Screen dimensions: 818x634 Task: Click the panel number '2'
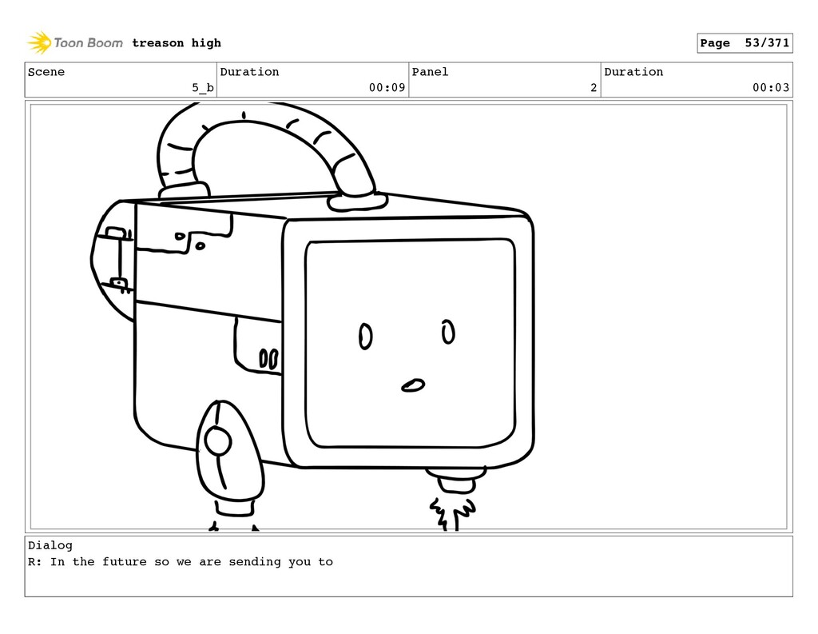[594, 88]
